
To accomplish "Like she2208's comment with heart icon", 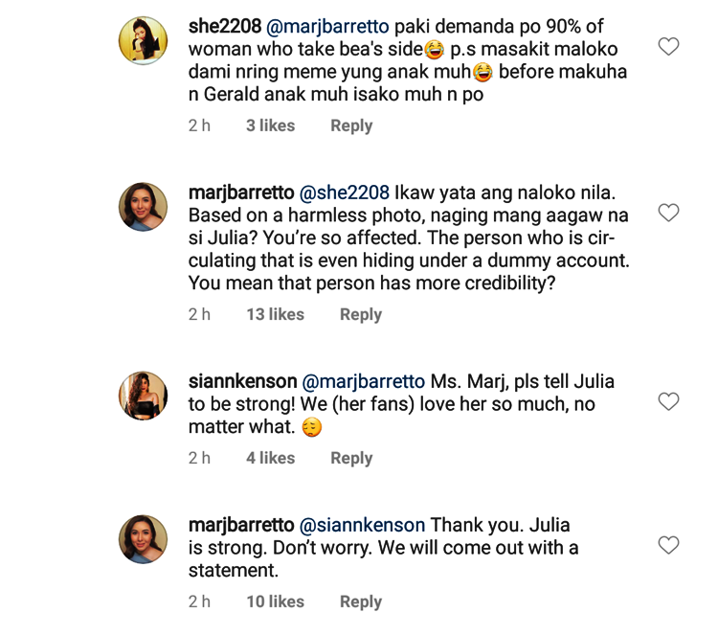I will coord(668,46).
